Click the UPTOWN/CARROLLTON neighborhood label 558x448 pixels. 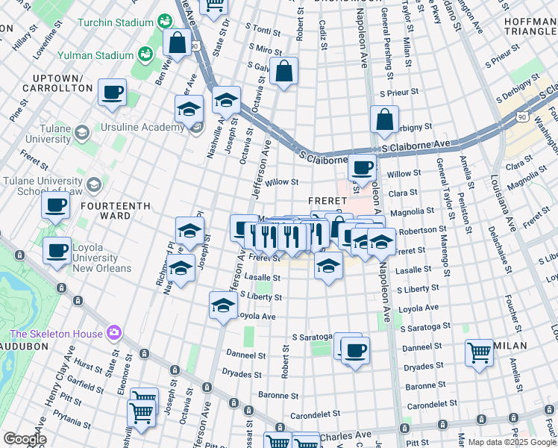(x=57, y=83)
